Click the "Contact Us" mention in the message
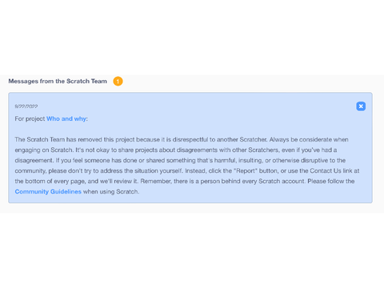 tap(326, 170)
